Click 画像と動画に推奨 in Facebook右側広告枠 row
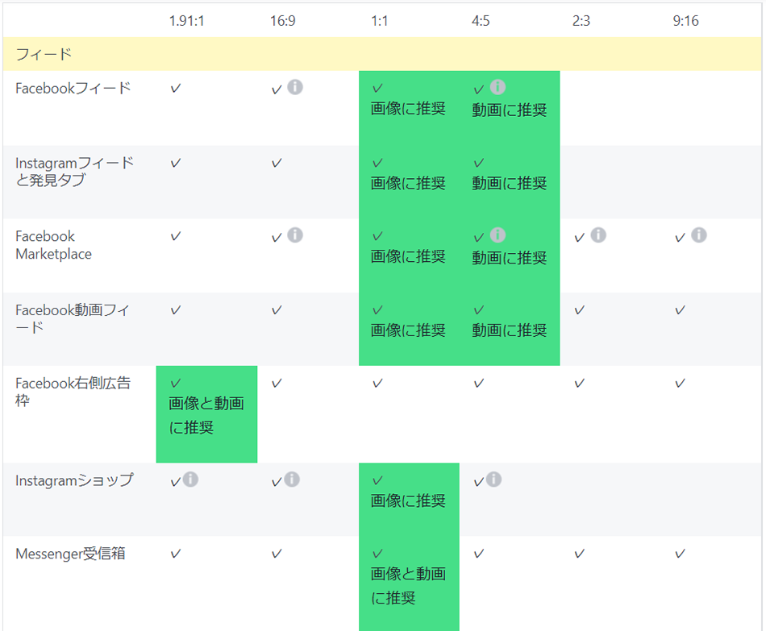This screenshot has height=631, width=766. click(206, 415)
